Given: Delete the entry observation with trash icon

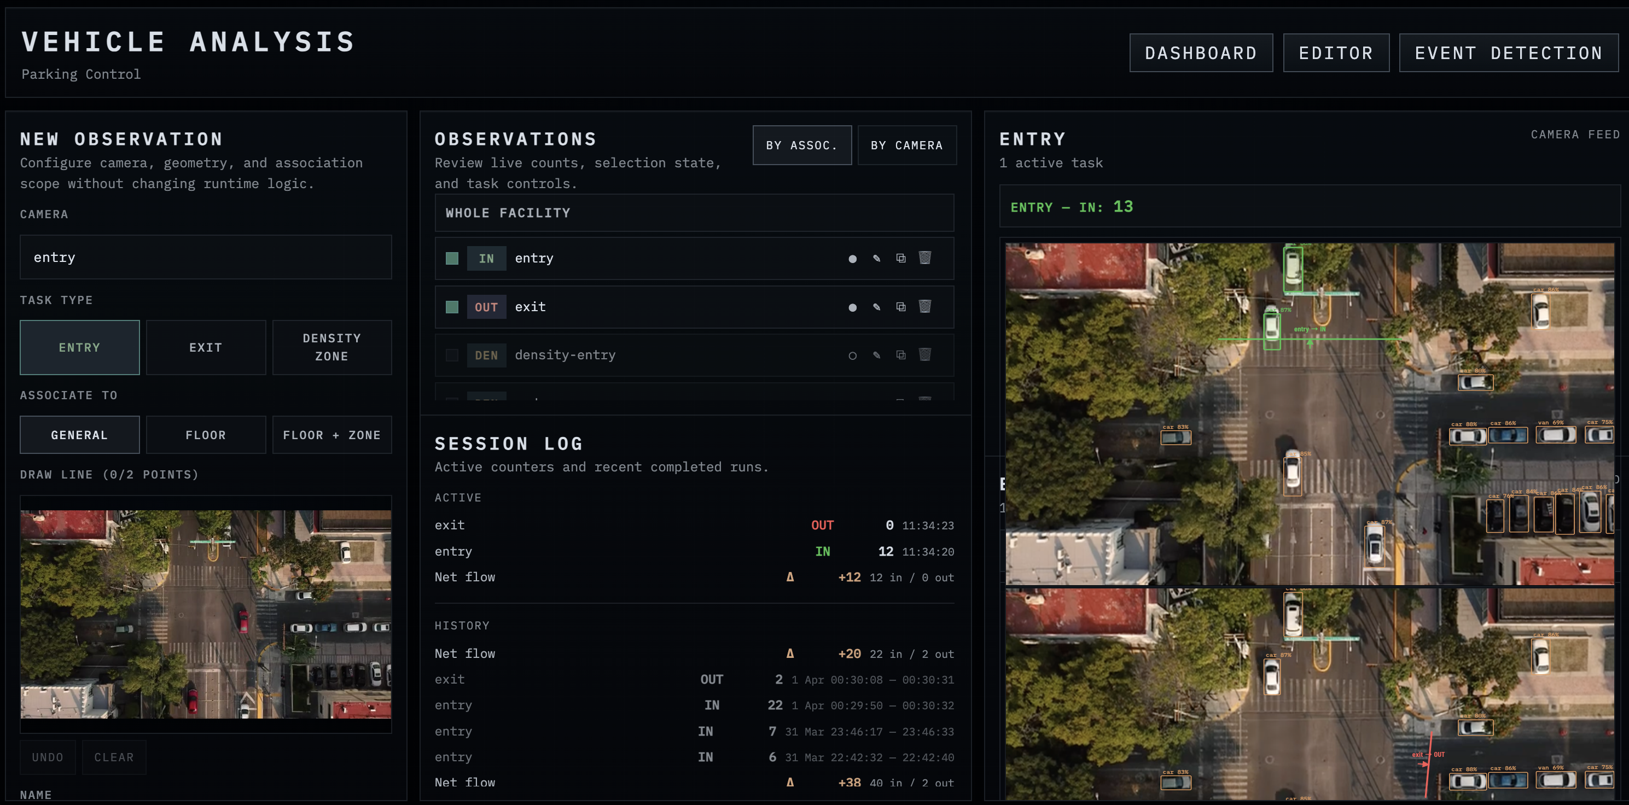Looking at the screenshot, I should (x=925, y=258).
